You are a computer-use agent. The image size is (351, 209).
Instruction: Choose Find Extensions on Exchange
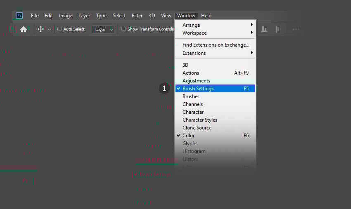click(215, 45)
